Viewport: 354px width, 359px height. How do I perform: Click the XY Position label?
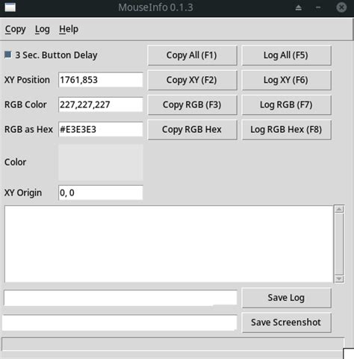[x=27, y=80]
